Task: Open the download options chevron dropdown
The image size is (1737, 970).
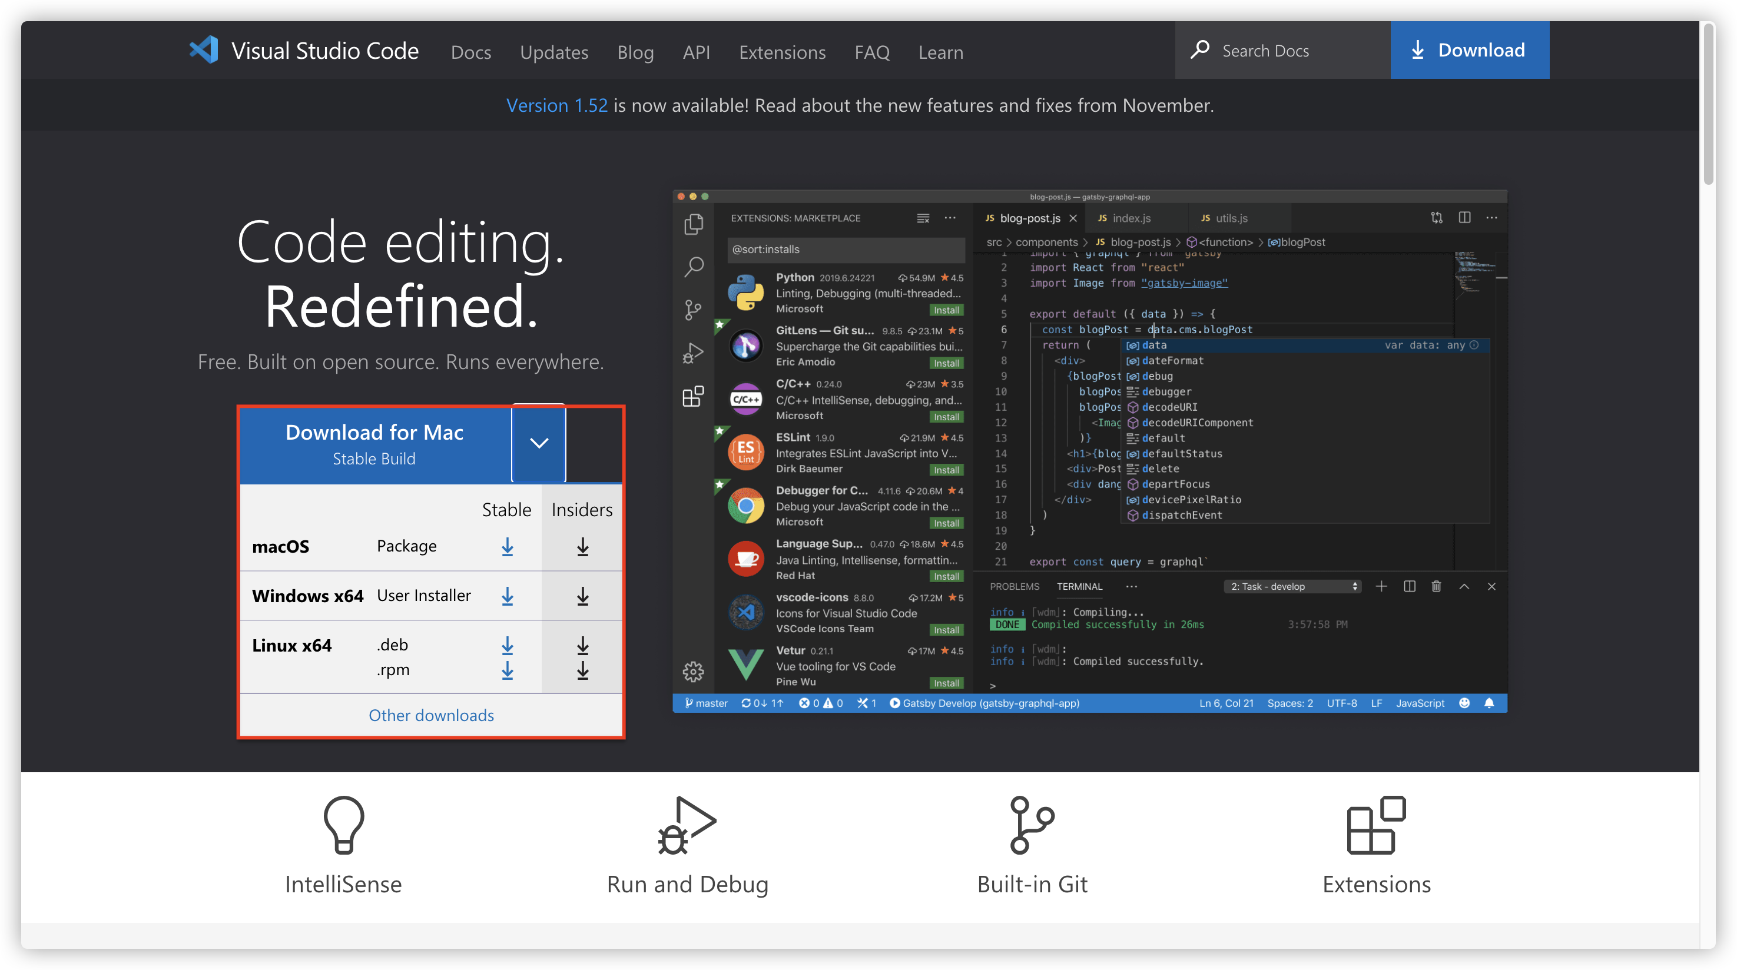Action: (539, 443)
